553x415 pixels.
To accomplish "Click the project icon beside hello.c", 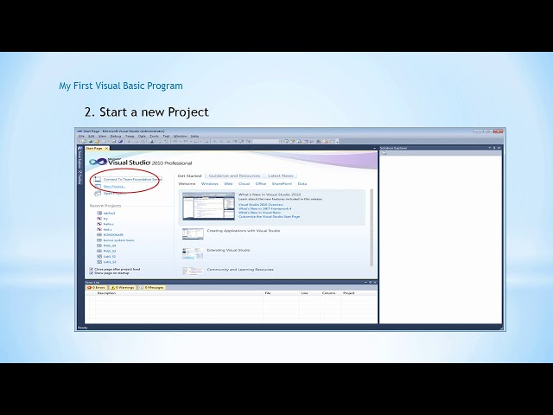I will (99, 224).
